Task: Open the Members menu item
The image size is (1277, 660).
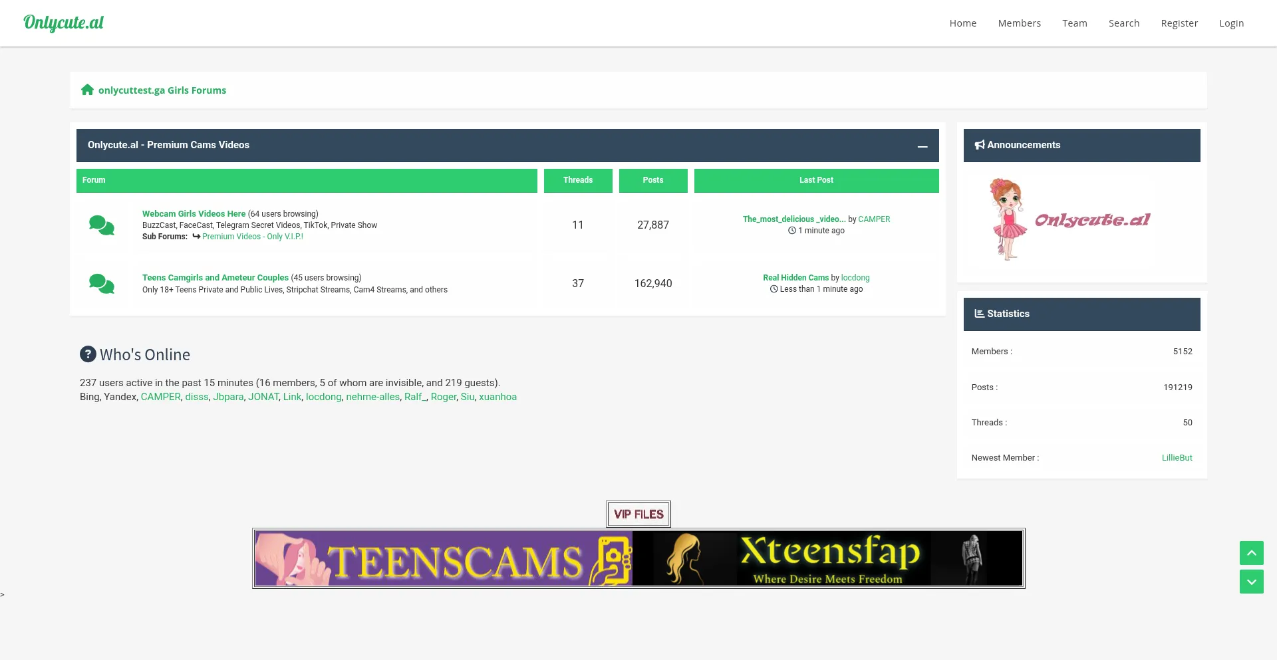Action: tap(1019, 23)
